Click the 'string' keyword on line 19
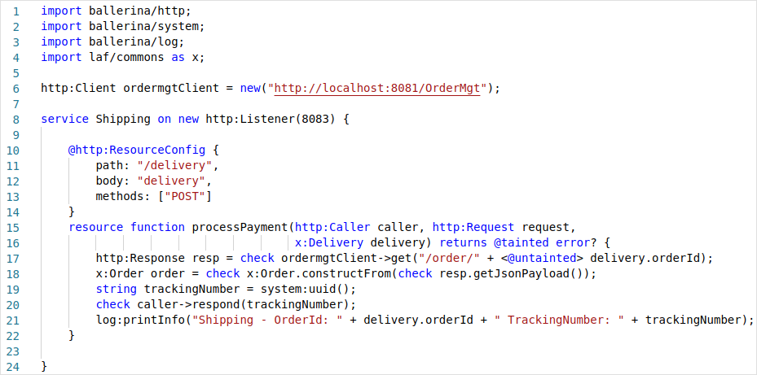Image resolution: width=757 pixels, height=375 pixels. coord(117,290)
